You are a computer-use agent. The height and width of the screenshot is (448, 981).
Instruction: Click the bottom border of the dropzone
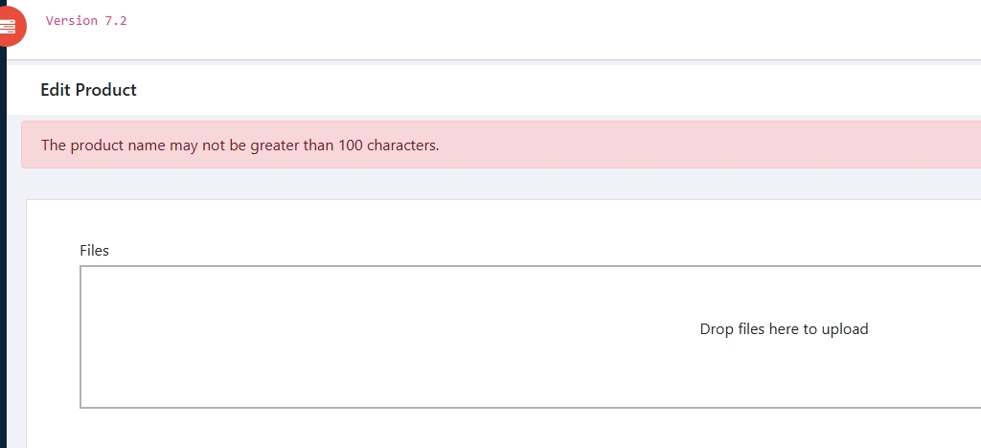(531, 408)
